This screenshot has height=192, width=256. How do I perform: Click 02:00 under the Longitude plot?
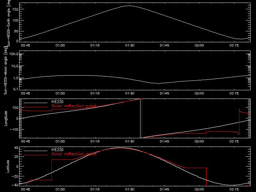point(199,141)
